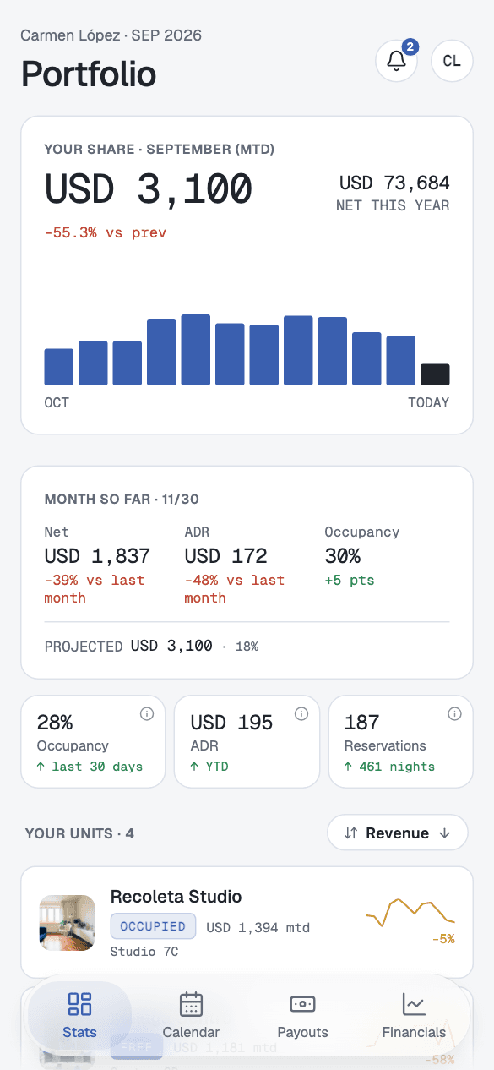Open the Recoleta Studio unit card
This screenshot has width=494, height=1070.
247,922
